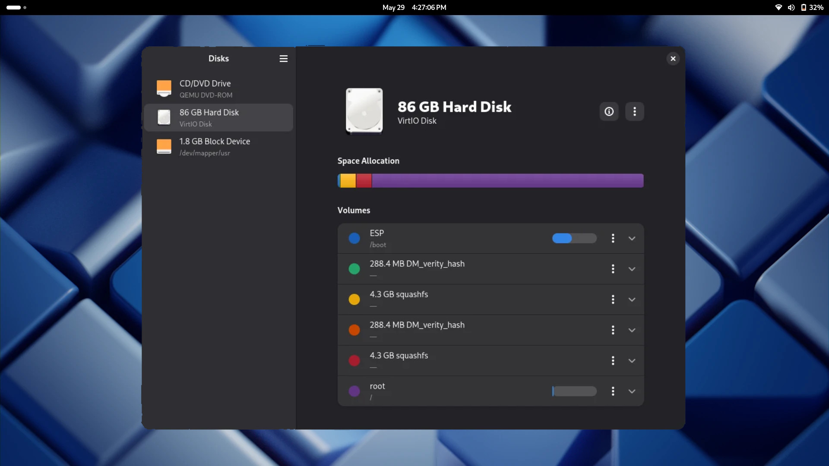Open options for red 4.3 GB squashfs
Screen dimensions: 829x466
point(613,361)
